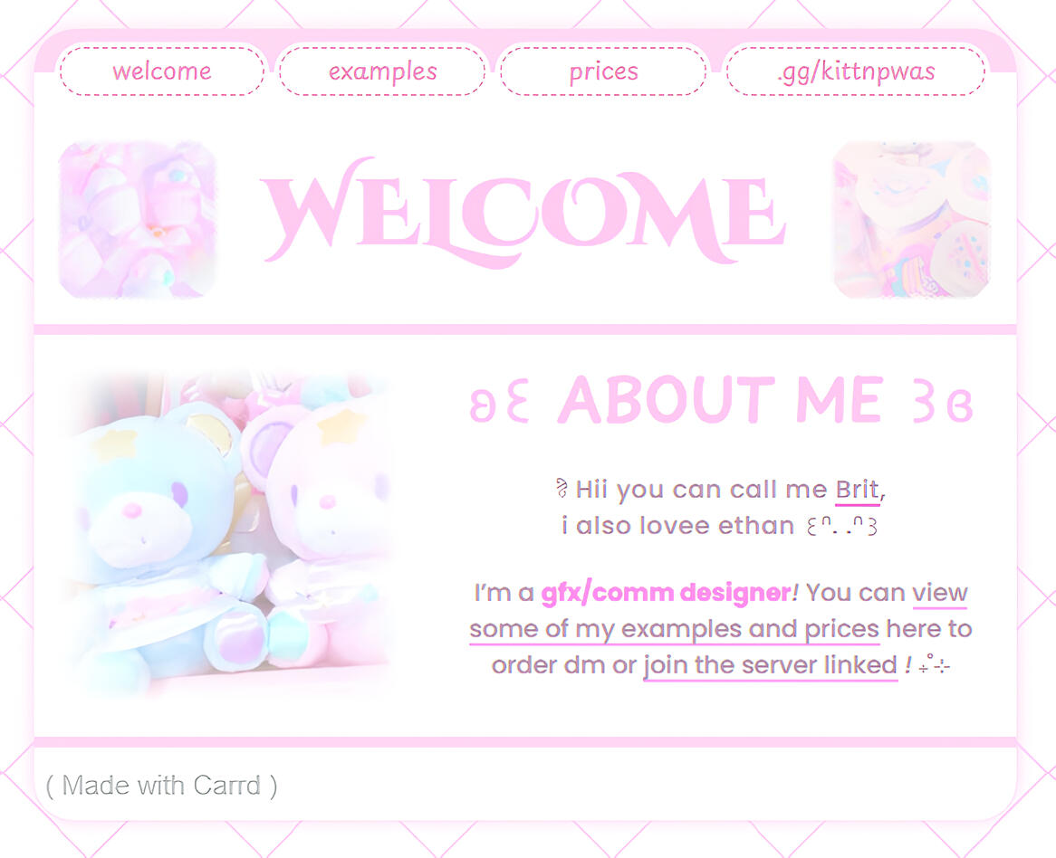Click the Made with Carrd credit
Viewport: 1056px width, 858px height.
[x=161, y=786]
